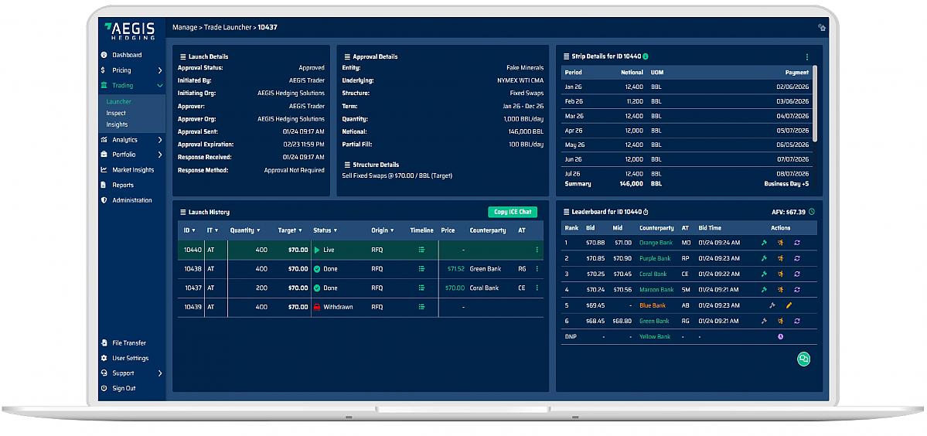Click the green info badge by Strip Details
The image size is (927, 436).
[x=646, y=56]
